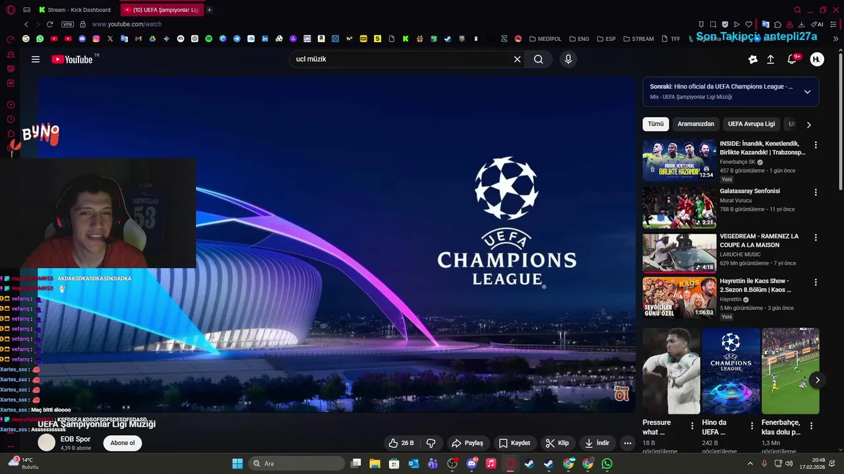This screenshot has width=844, height=474.
Task: Show hidden bookmarks with double chevron
Action: click(x=836, y=39)
